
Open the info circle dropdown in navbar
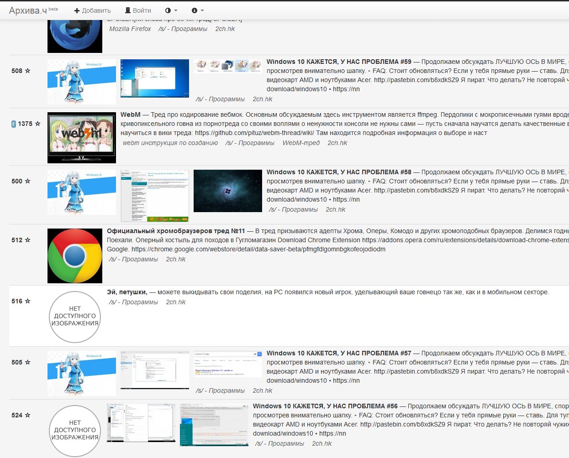pos(198,10)
